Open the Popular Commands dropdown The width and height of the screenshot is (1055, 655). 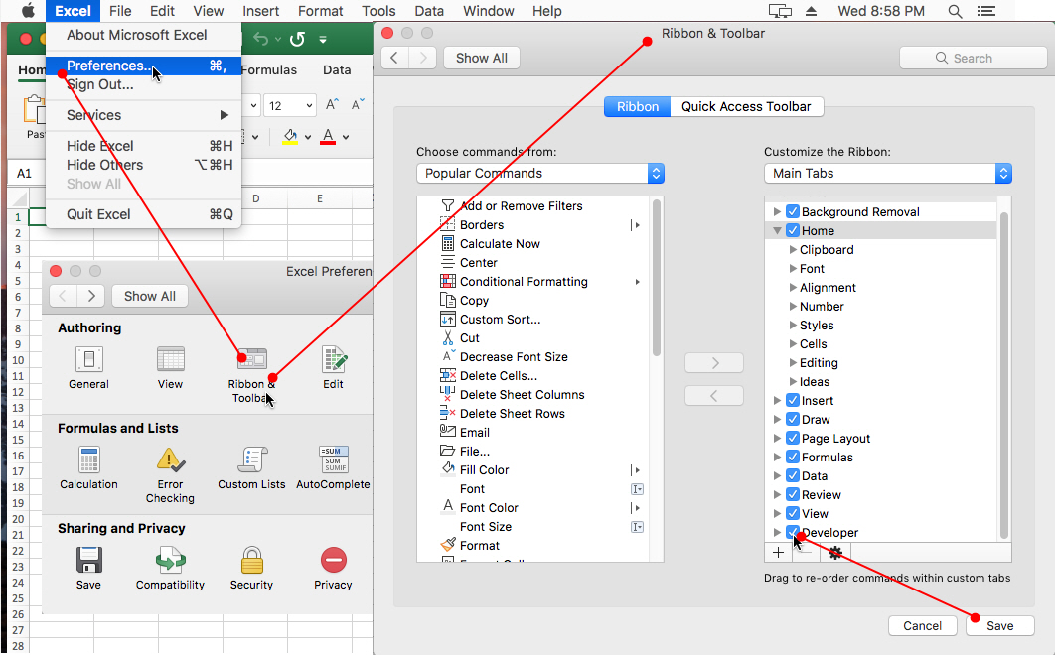click(539, 173)
